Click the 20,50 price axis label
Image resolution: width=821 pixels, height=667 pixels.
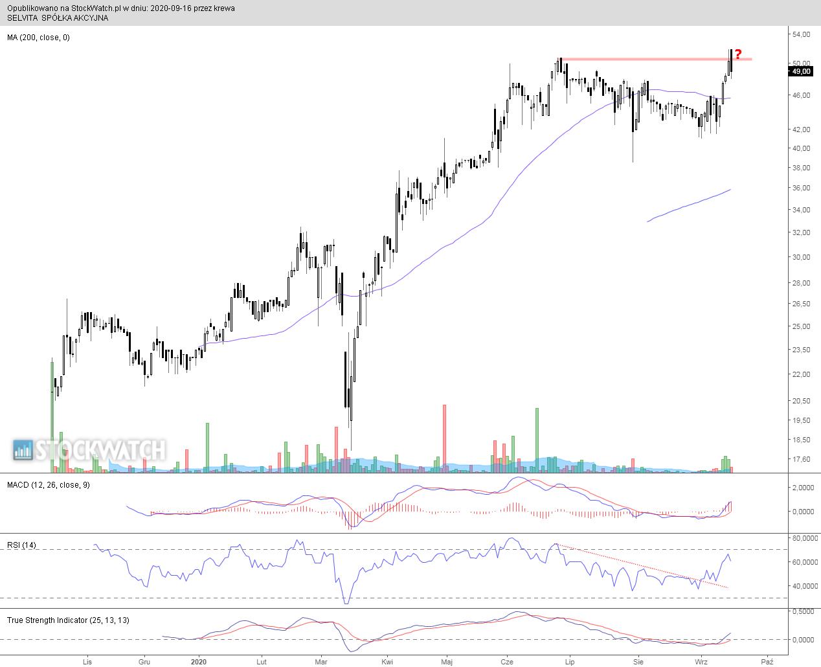point(802,401)
